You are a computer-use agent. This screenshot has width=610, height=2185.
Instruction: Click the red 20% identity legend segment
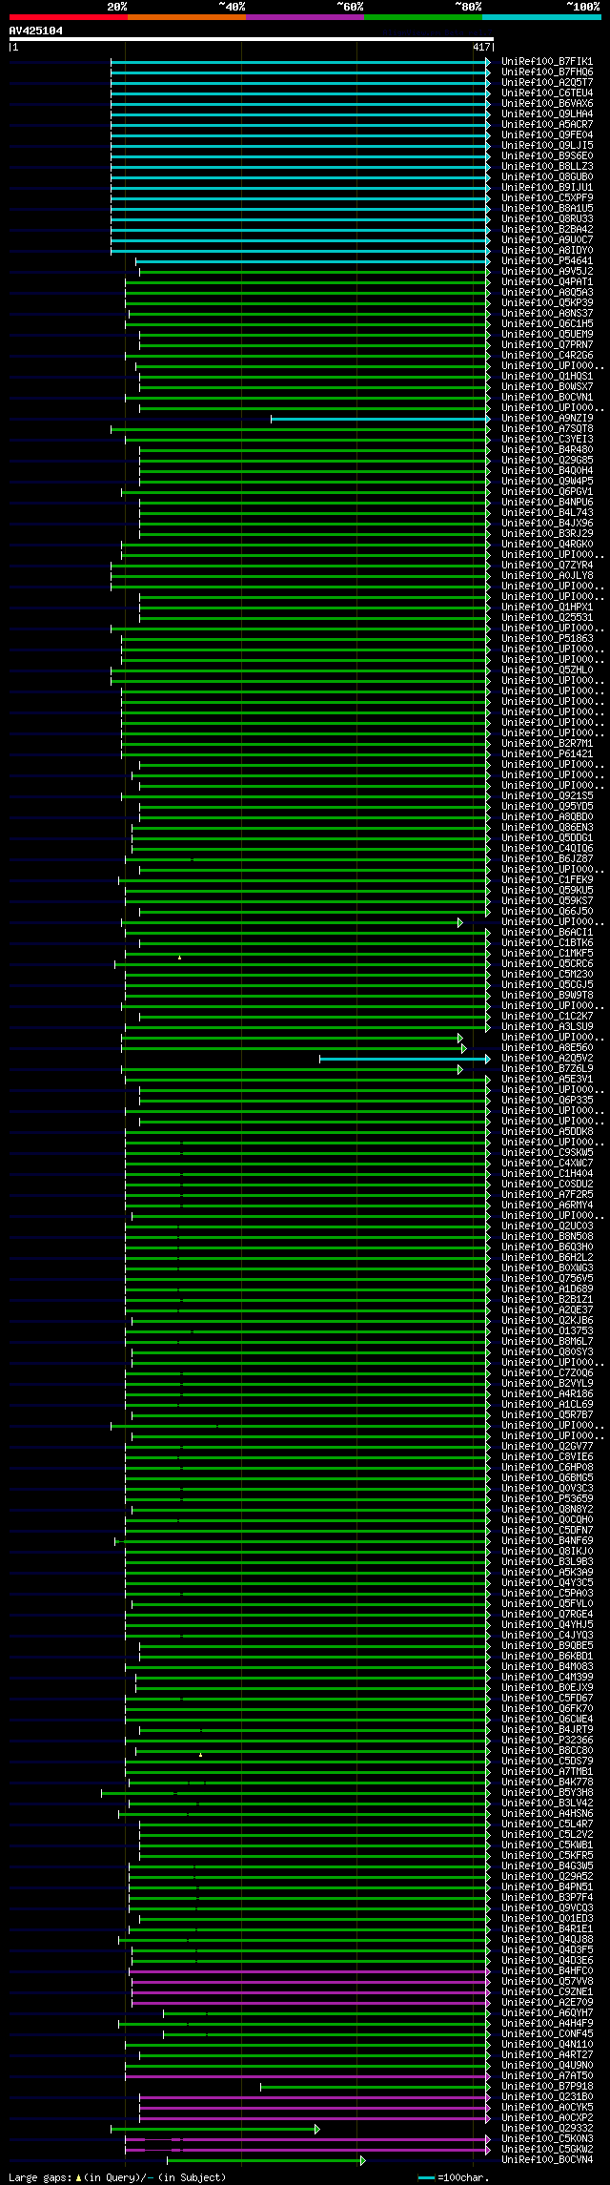pos(68,17)
